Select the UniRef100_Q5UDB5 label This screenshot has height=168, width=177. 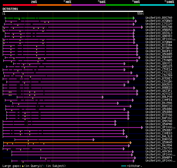click(x=159, y=54)
